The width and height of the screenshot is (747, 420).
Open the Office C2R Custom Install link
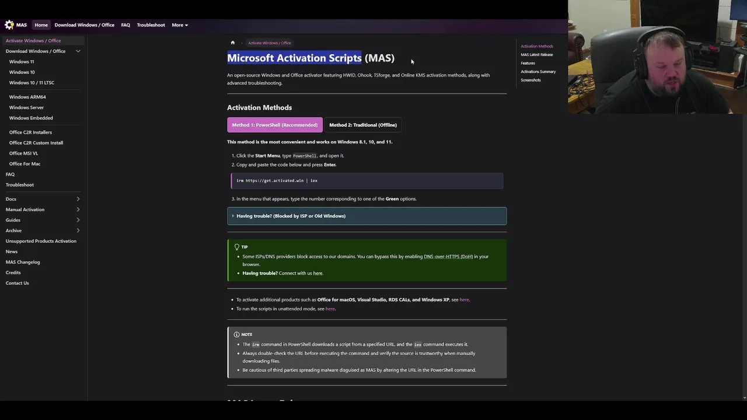coord(36,143)
